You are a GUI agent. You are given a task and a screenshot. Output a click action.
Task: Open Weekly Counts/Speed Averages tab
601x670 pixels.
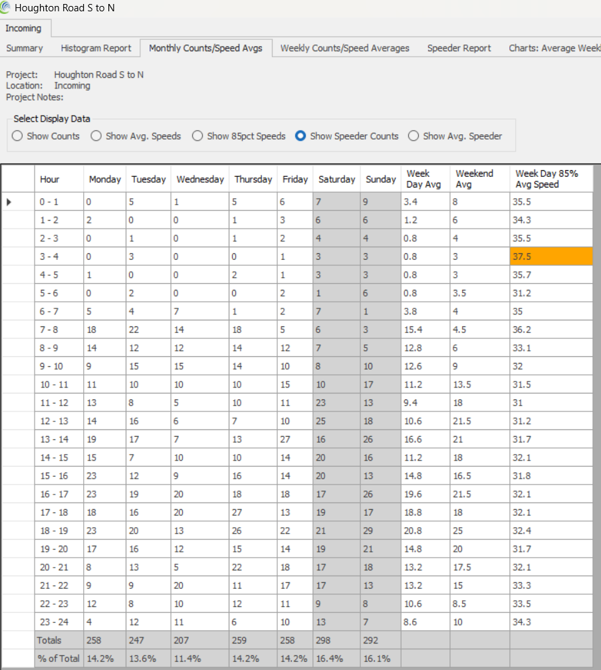[x=344, y=48]
